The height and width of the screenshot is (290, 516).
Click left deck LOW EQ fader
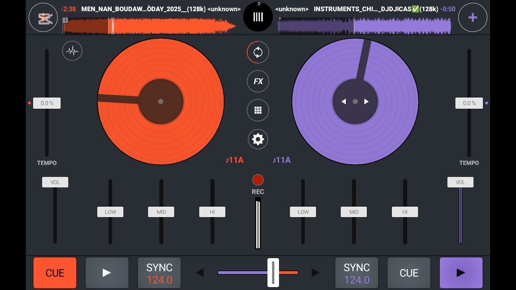110,212
